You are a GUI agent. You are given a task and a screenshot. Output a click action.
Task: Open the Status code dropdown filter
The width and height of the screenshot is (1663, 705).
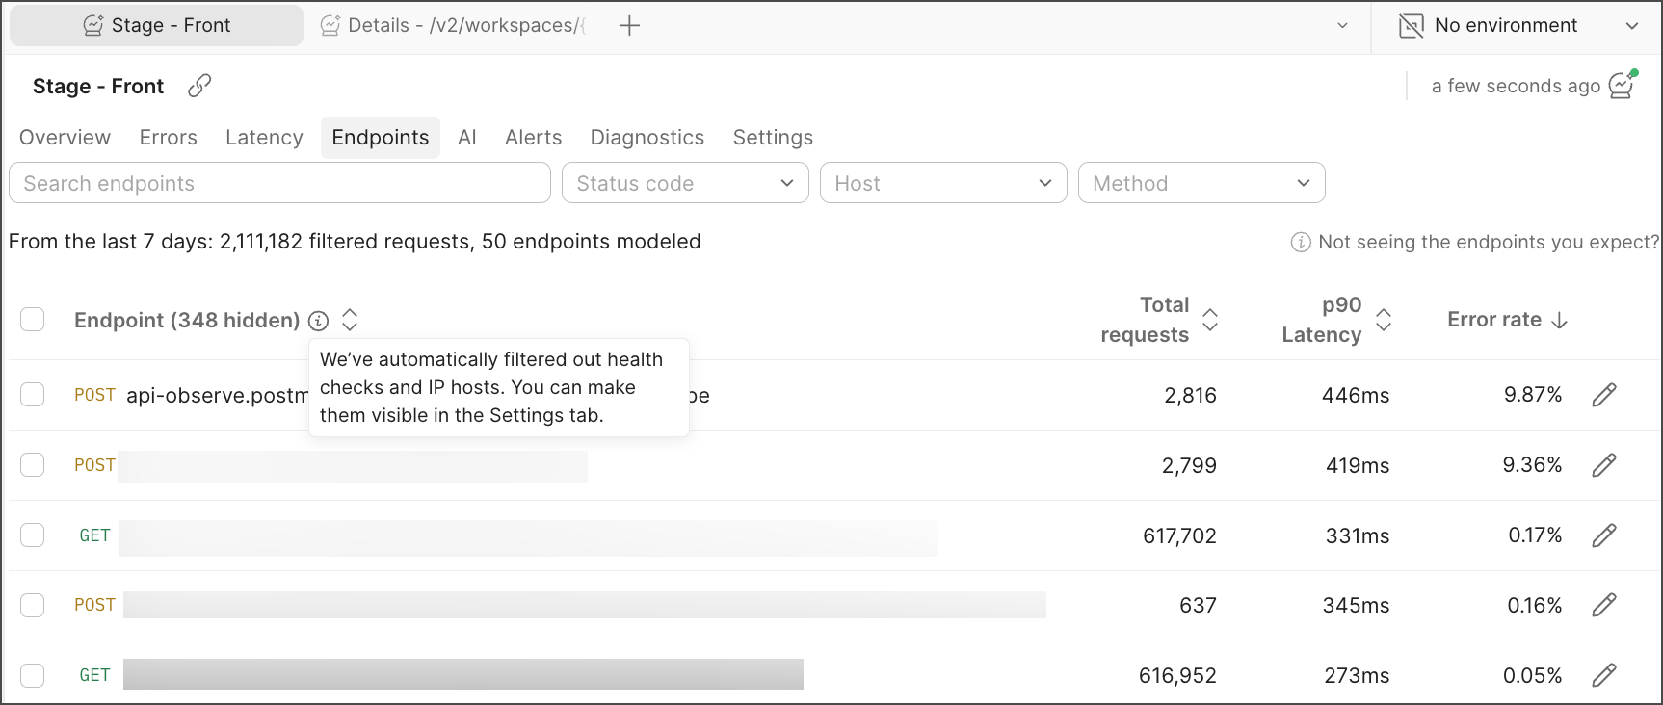tap(684, 183)
